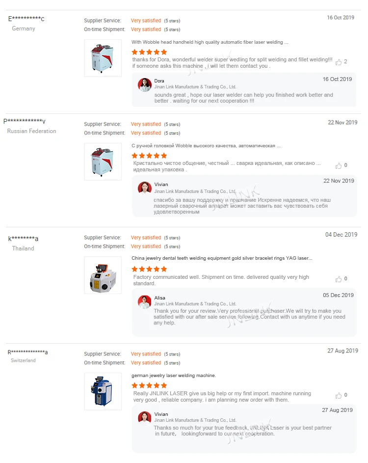Like the Russian Federation review
The height and width of the screenshot is (463, 368).
pyautogui.click(x=339, y=165)
